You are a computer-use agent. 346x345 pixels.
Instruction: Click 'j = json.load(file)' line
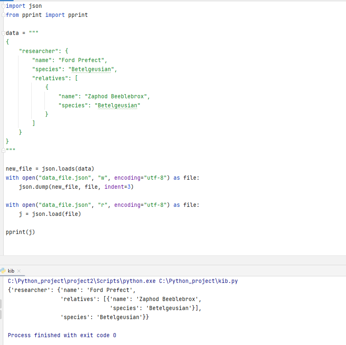coord(50,214)
